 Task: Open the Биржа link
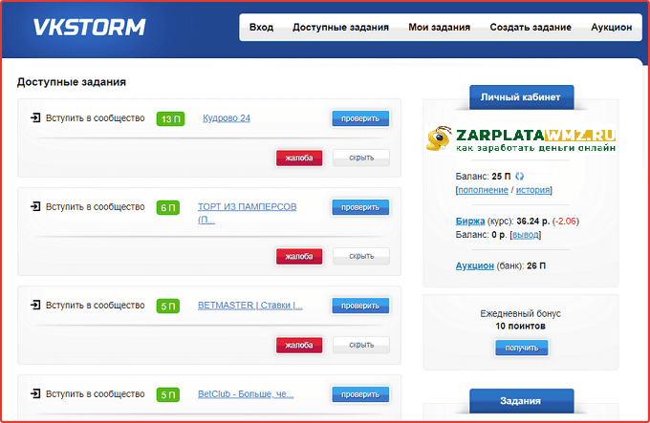coord(470,221)
